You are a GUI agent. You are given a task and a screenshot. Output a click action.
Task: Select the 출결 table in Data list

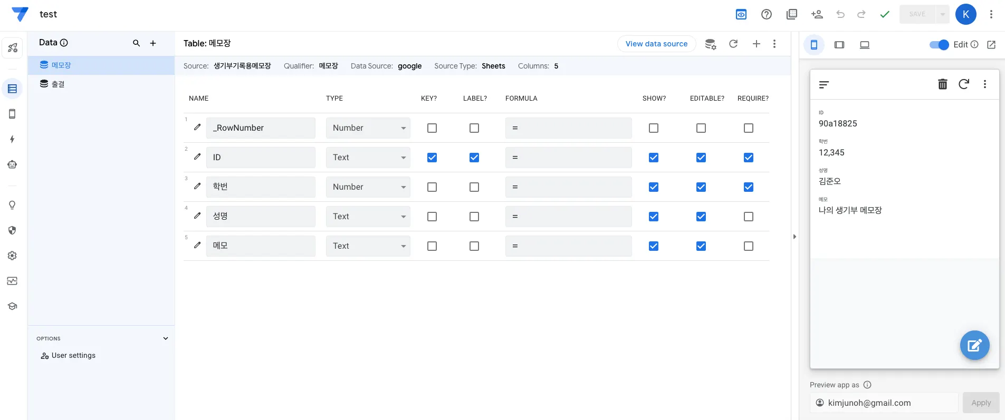click(x=58, y=84)
